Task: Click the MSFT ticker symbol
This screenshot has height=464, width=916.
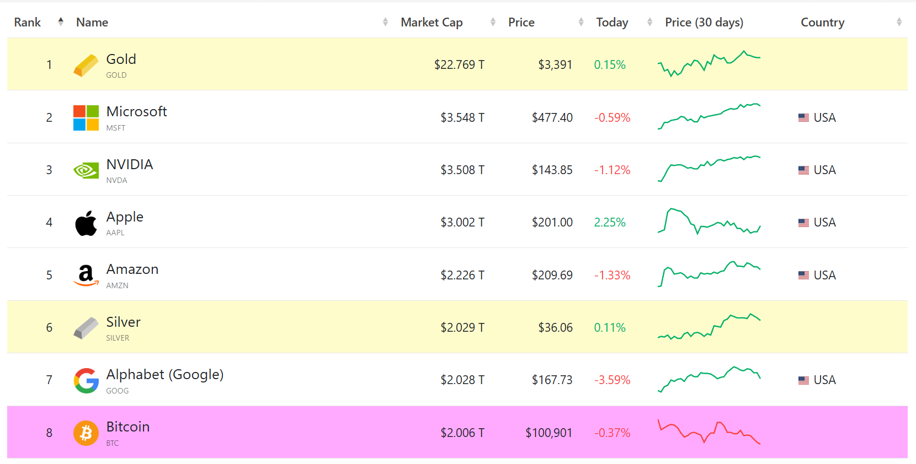Action: (116, 128)
